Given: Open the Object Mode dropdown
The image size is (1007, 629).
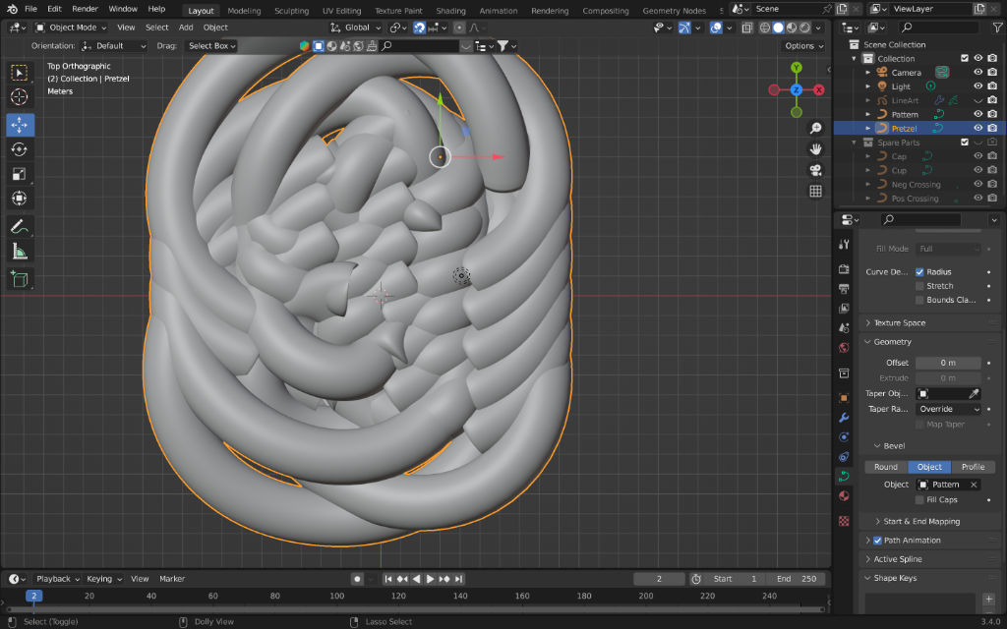Looking at the screenshot, I should (73, 28).
